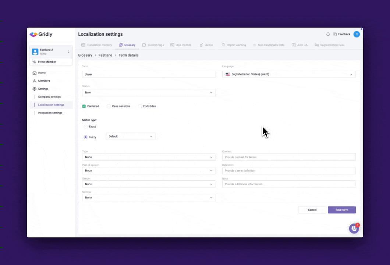Open the user profile avatar

[x=356, y=34]
